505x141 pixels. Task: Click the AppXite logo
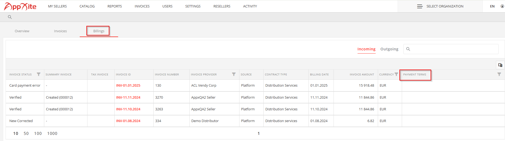(20, 6)
